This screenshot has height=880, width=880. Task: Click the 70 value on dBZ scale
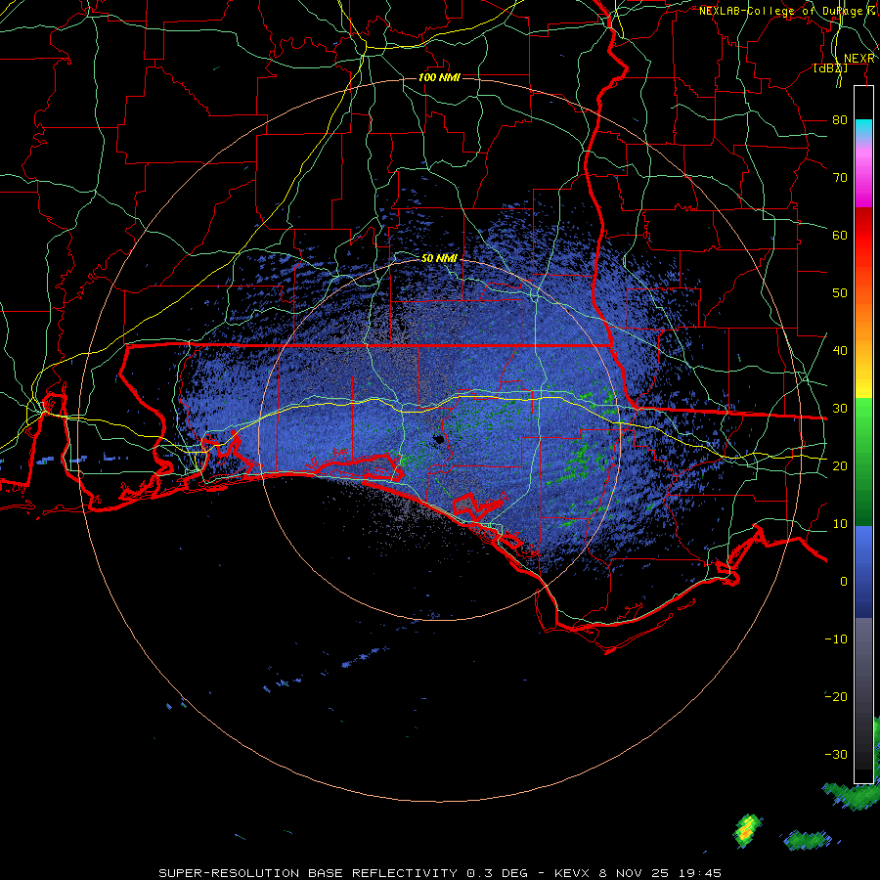point(840,177)
